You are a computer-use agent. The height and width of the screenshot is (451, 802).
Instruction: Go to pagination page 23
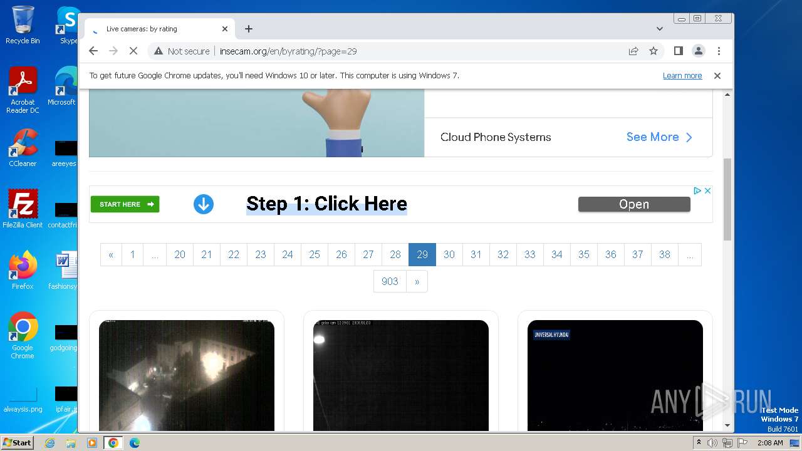261,254
